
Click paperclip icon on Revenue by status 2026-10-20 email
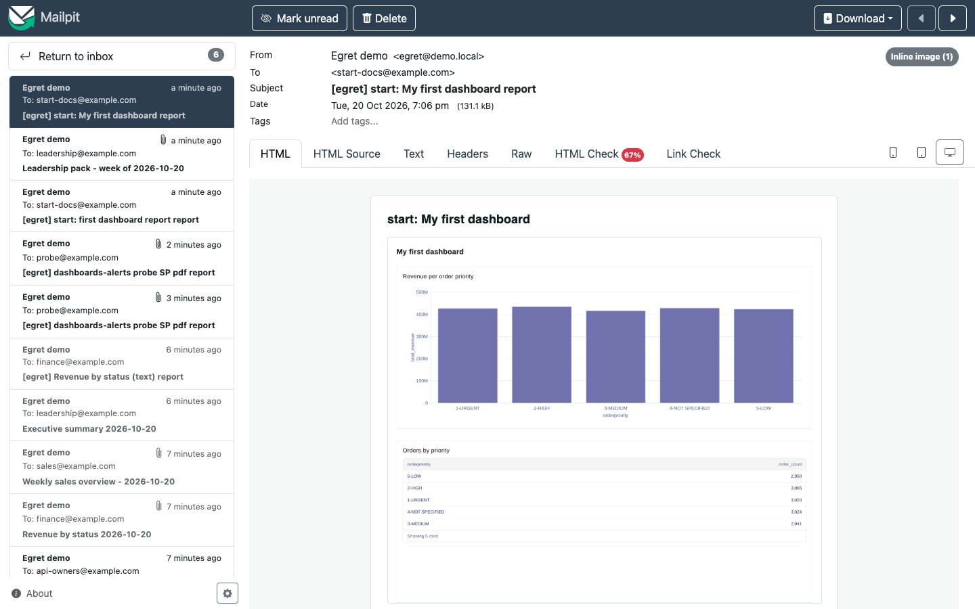point(159,505)
